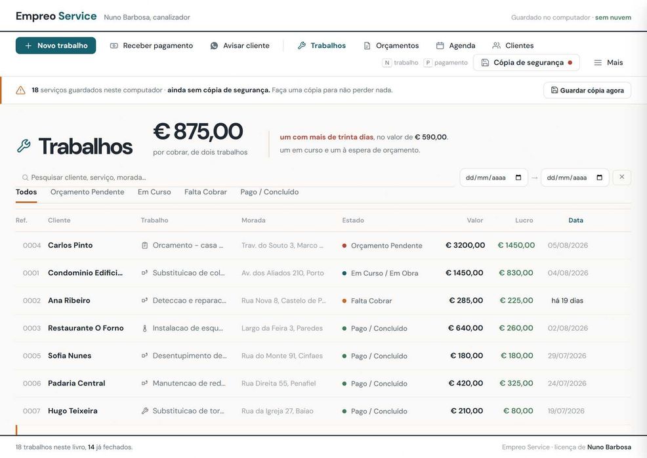Click the wrench icon beside Substituicao de tor...
Image resolution: width=647 pixels, height=458 pixels.
(144, 411)
